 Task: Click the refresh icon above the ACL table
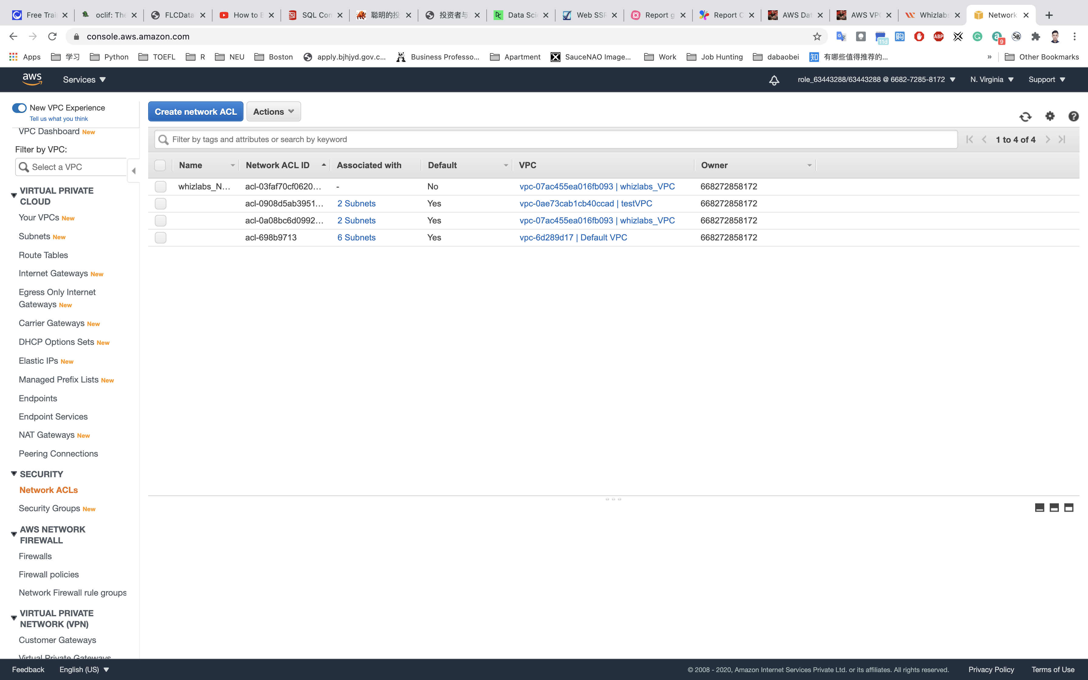point(1025,117)
